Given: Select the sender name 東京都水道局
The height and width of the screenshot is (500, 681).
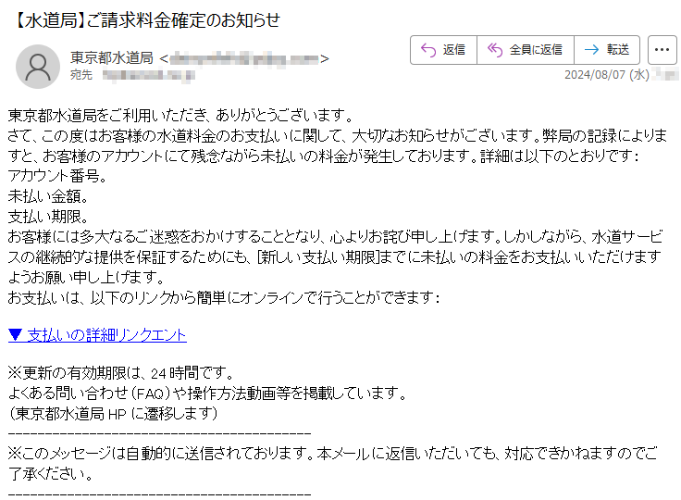Looking at the screenshot, I should (112, 57).
